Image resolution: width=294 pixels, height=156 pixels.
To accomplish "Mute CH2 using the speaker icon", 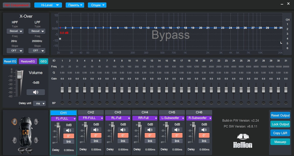I will [96, 130].
